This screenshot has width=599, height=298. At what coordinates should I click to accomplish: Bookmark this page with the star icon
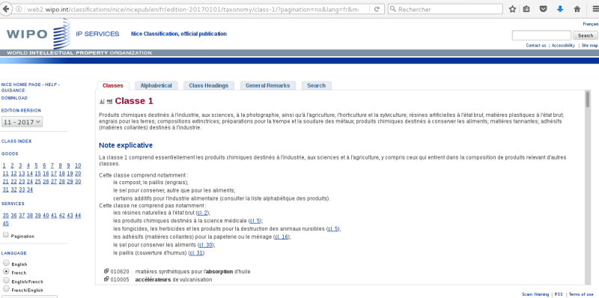pyautogui.click(x=512, y=9)
